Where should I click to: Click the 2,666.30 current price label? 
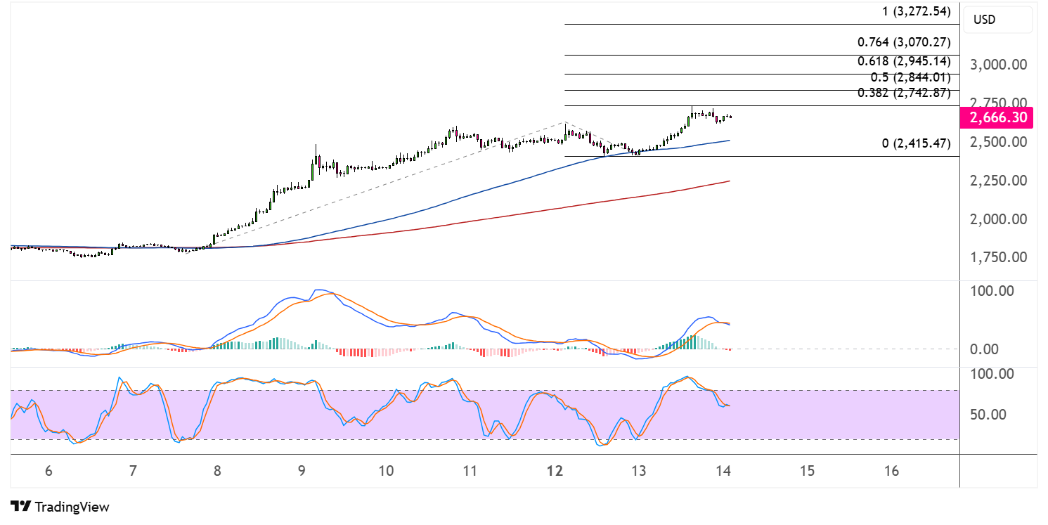(x=998, y=118)
